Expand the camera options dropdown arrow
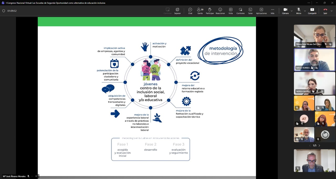This screenshot has height=179, width=336. (x=292, y=11)
